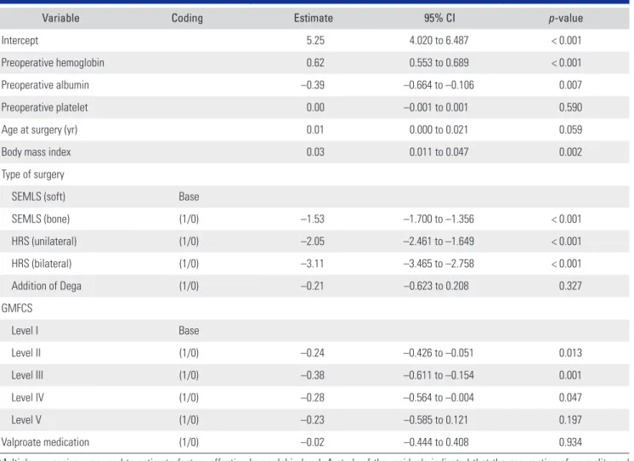Viewport: 634px width, 461px height.
Task: Select the p-value 0.047
Action: [570, 397]
